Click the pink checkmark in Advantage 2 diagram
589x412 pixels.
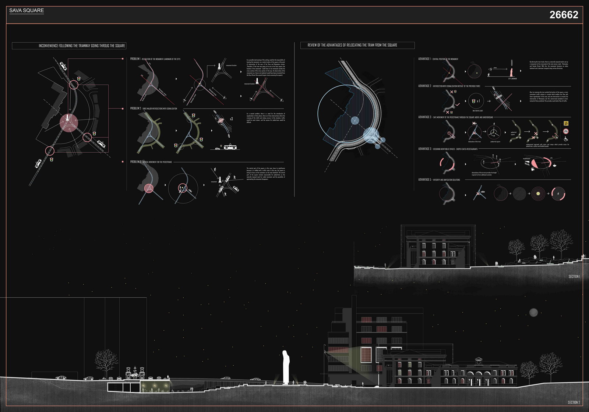[x=458, y=105]
